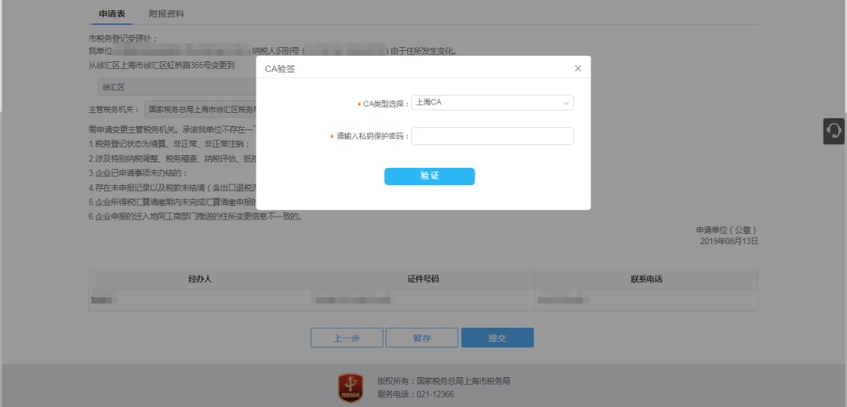
Task: Open the CA类型选择 dropdown
Action: [492, 103]
